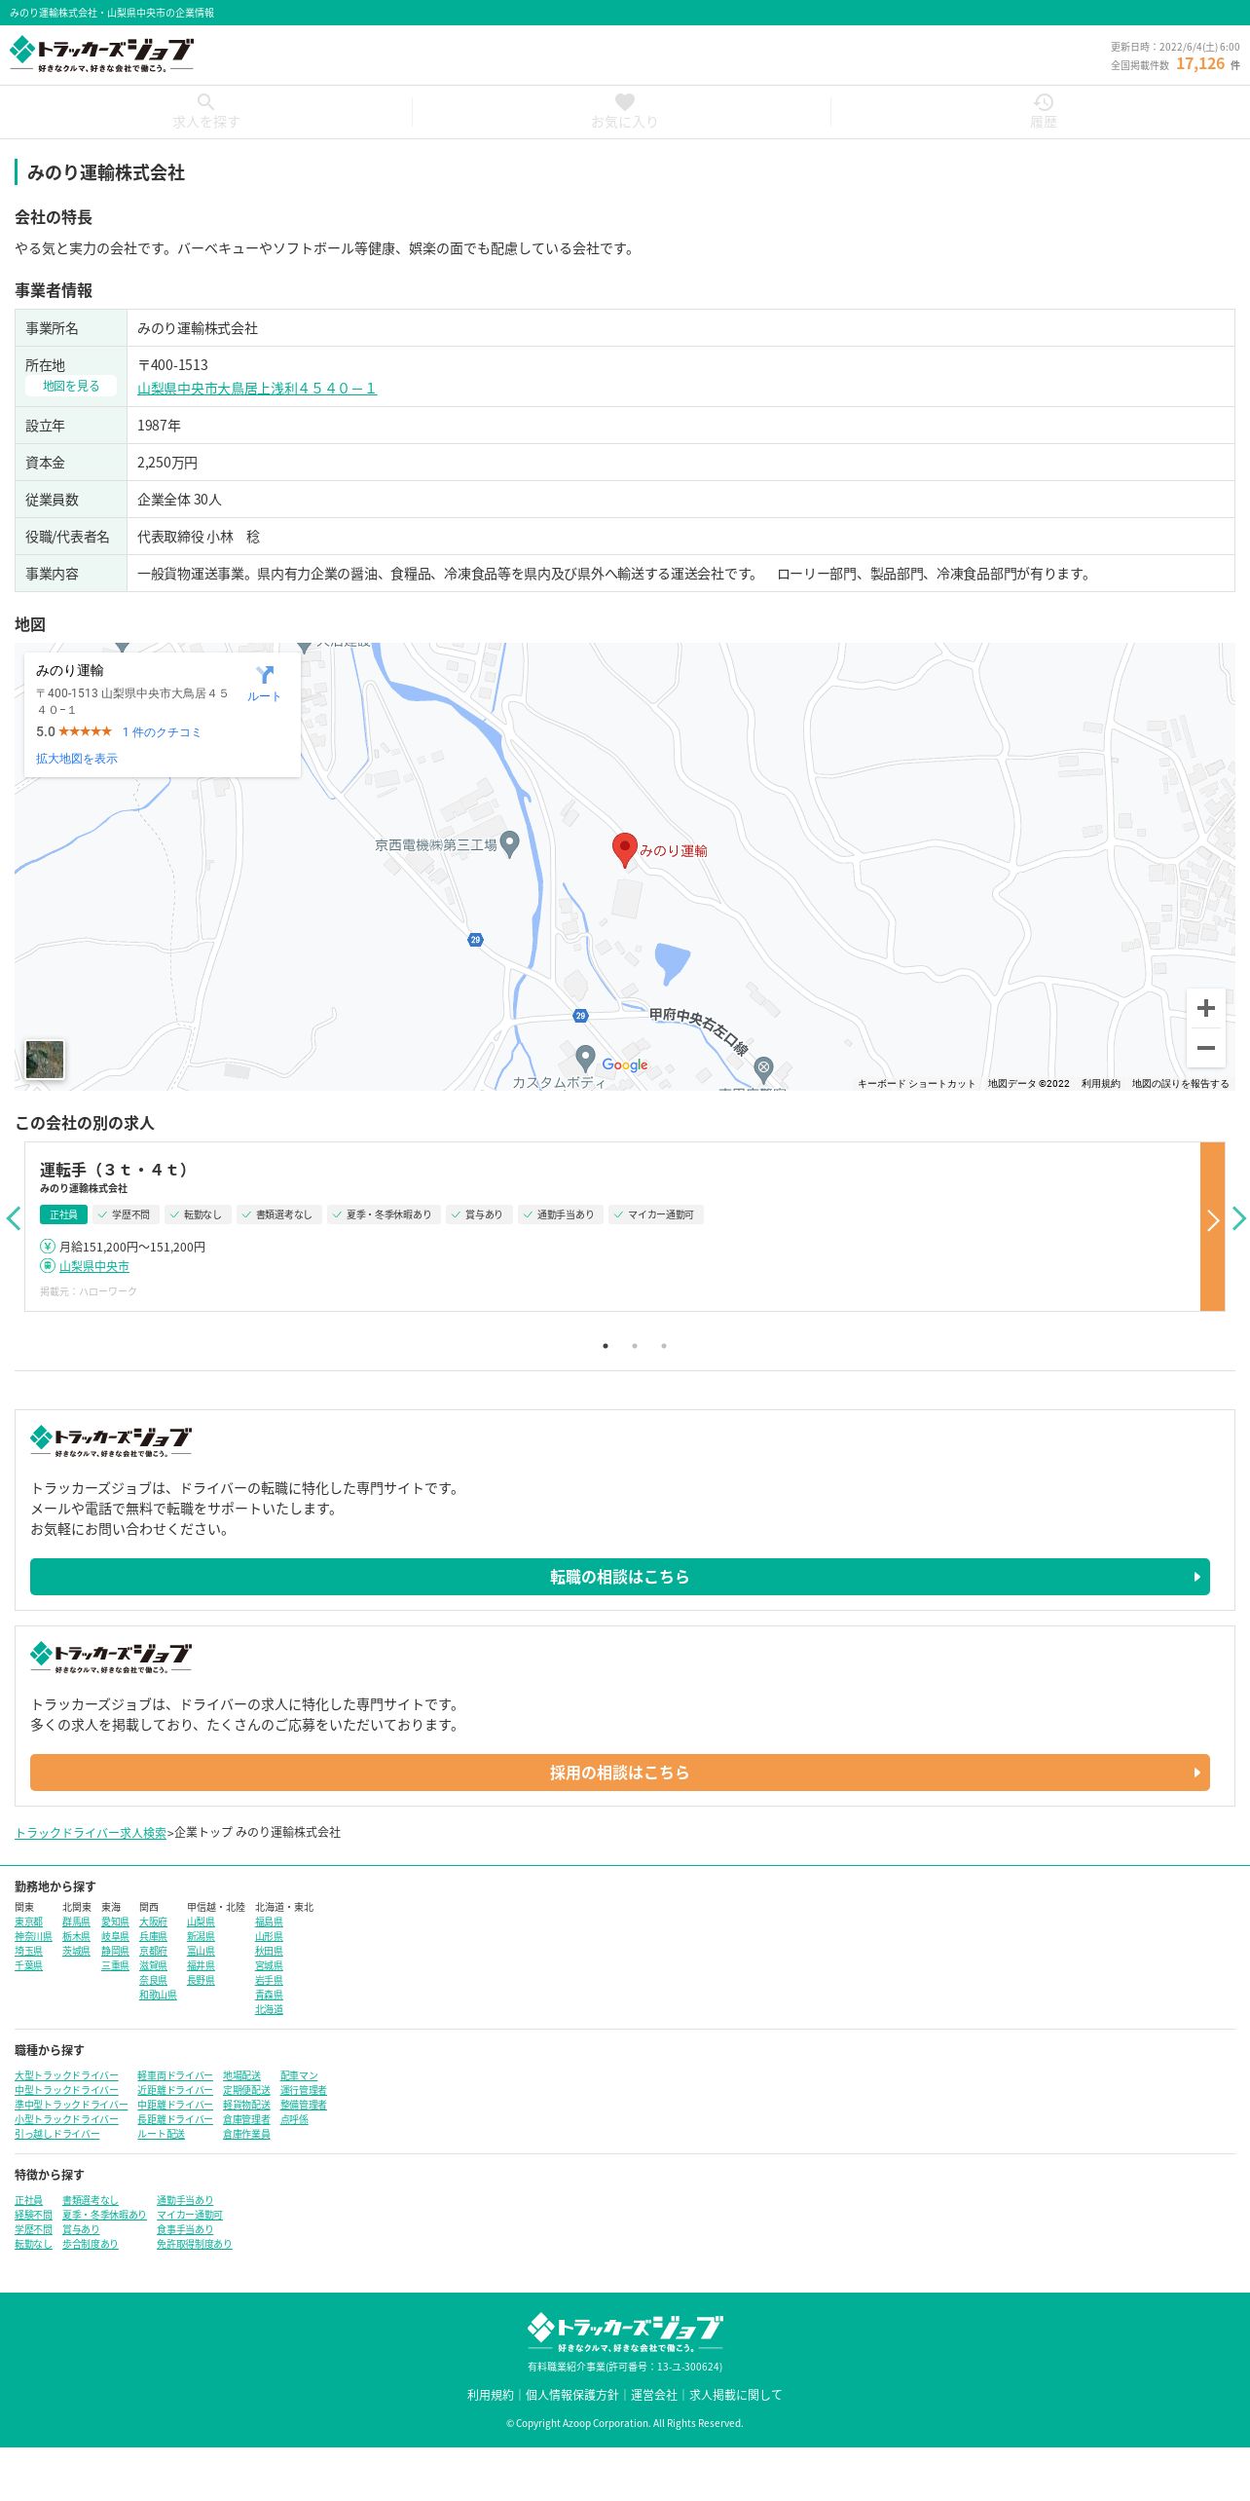Image resolution: width=1250 pixels, height=2501 pixels.
Task: Click the 地図を見る button
Action: coord(71,387)
